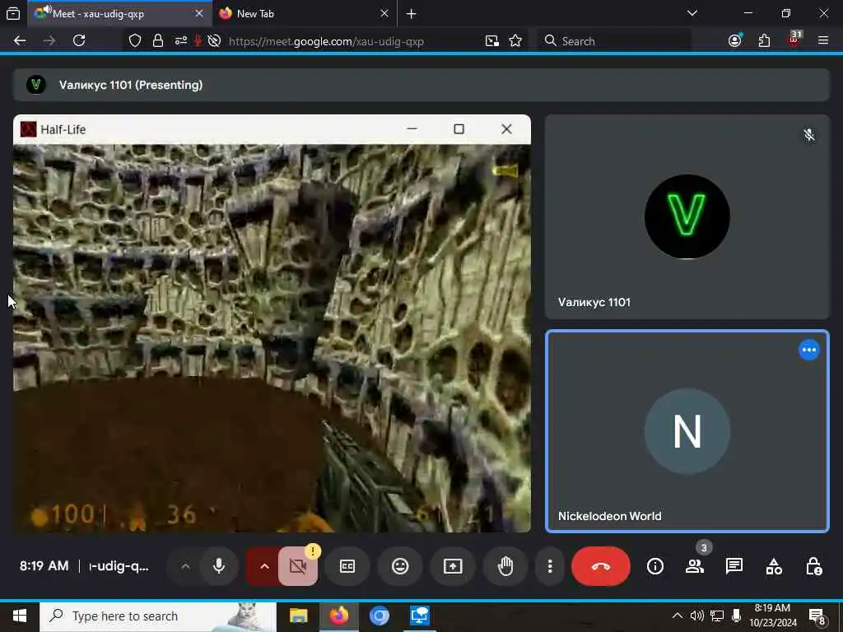Viewport: 843px width, 632px height.
Task: Click blocked camera indicator in address bar
Action: [214, 41]
